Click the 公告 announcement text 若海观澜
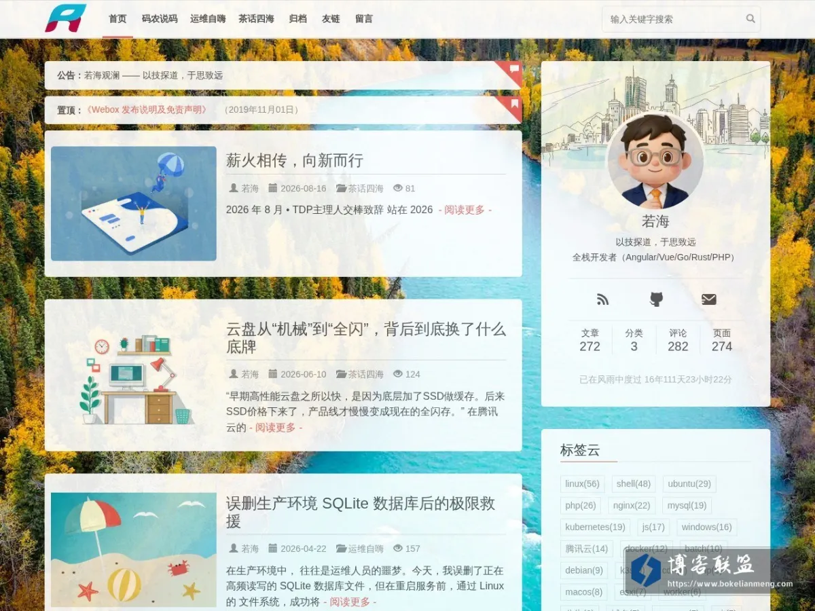Screen dimensions: 815x611 pyautogui.click(x=153, y=75)
